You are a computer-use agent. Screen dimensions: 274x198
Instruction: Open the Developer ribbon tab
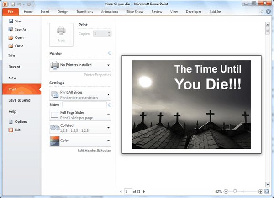[x=194, y=12]
